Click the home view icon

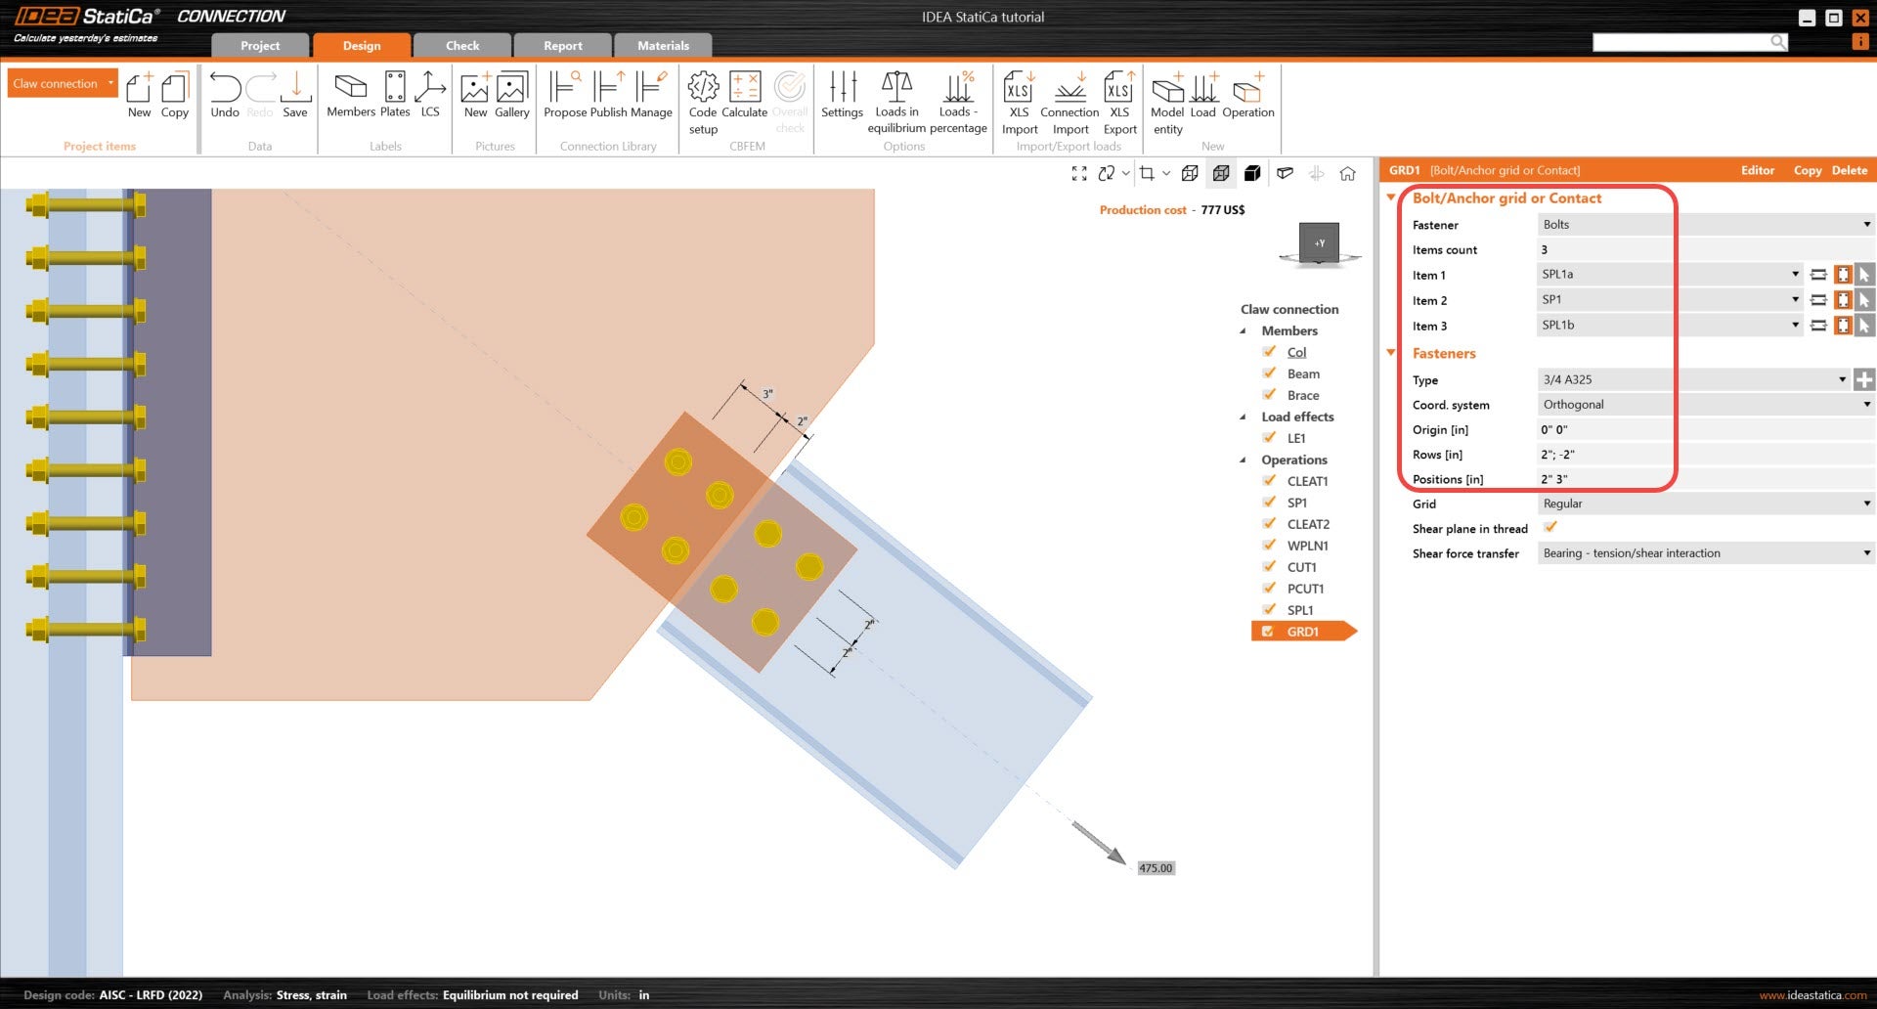1348,174
